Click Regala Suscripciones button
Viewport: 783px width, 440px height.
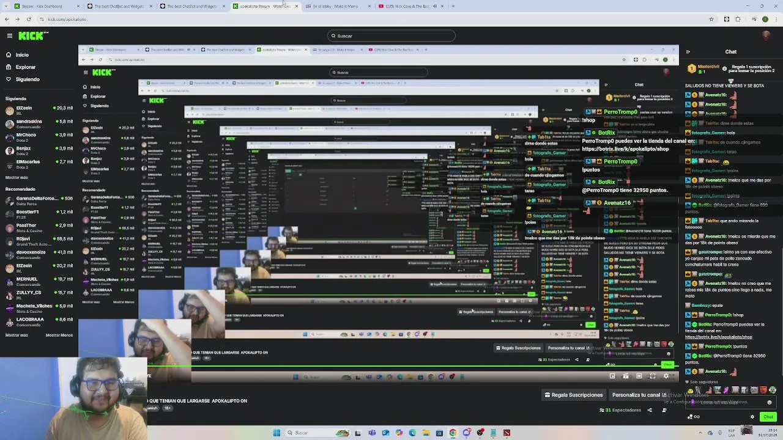pos(574,395)
